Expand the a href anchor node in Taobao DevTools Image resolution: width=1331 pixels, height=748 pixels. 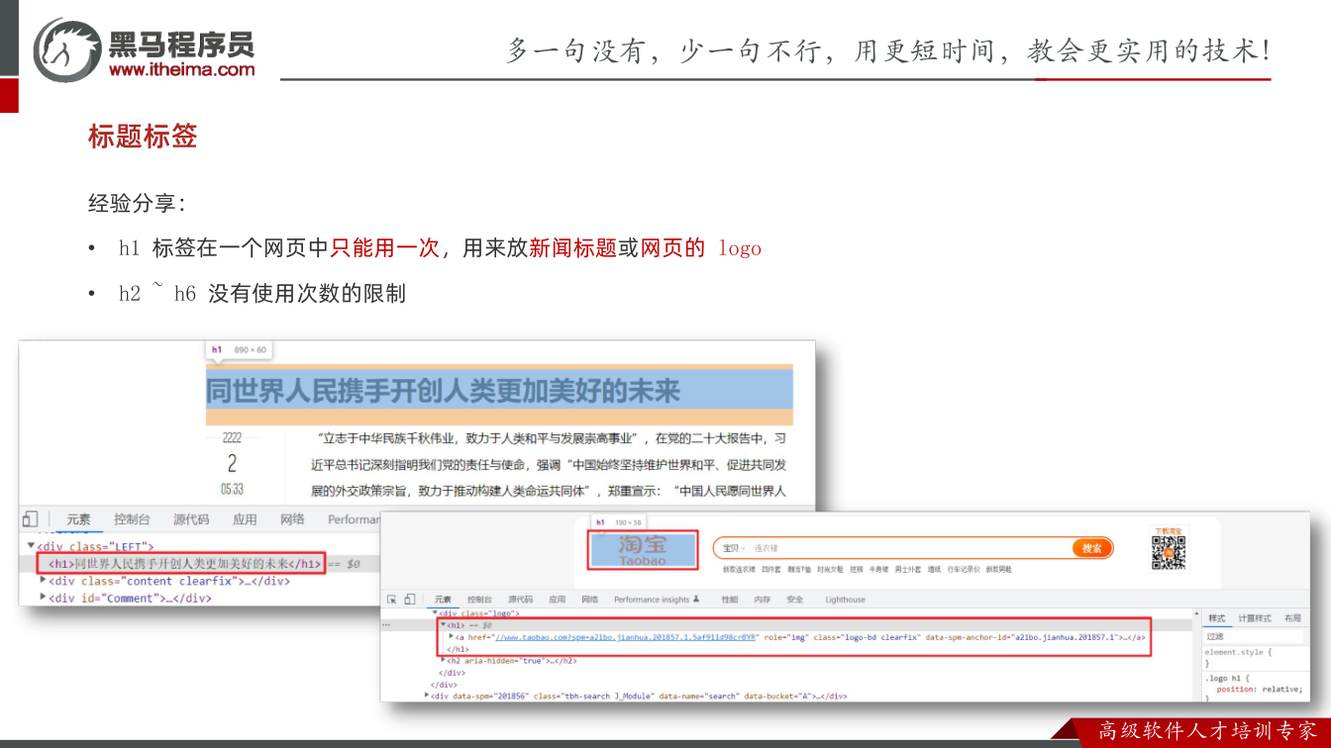(452, 636)
